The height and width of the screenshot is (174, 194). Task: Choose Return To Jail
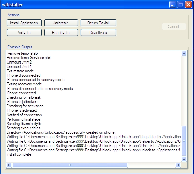[x=98, y=23]
